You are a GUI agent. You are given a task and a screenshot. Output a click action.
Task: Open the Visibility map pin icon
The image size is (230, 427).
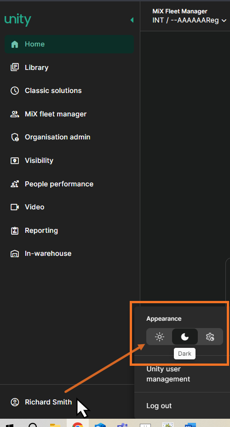coord(14,161)
